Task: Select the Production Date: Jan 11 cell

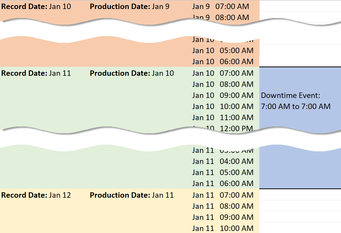Action: 132,195
